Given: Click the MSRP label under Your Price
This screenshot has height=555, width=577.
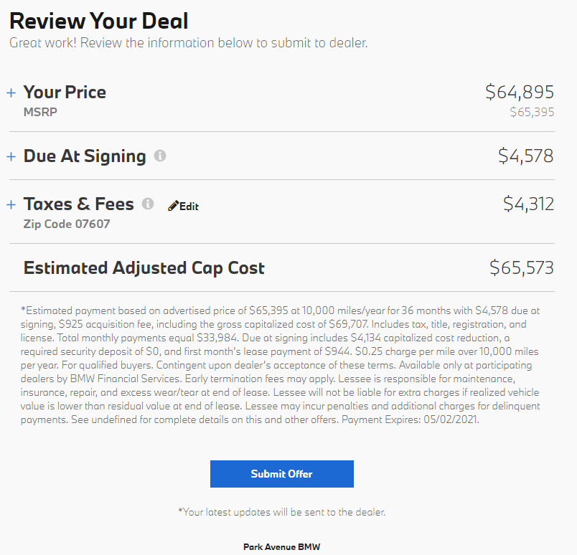Looking at the screenshot, I should pos(40,112).
